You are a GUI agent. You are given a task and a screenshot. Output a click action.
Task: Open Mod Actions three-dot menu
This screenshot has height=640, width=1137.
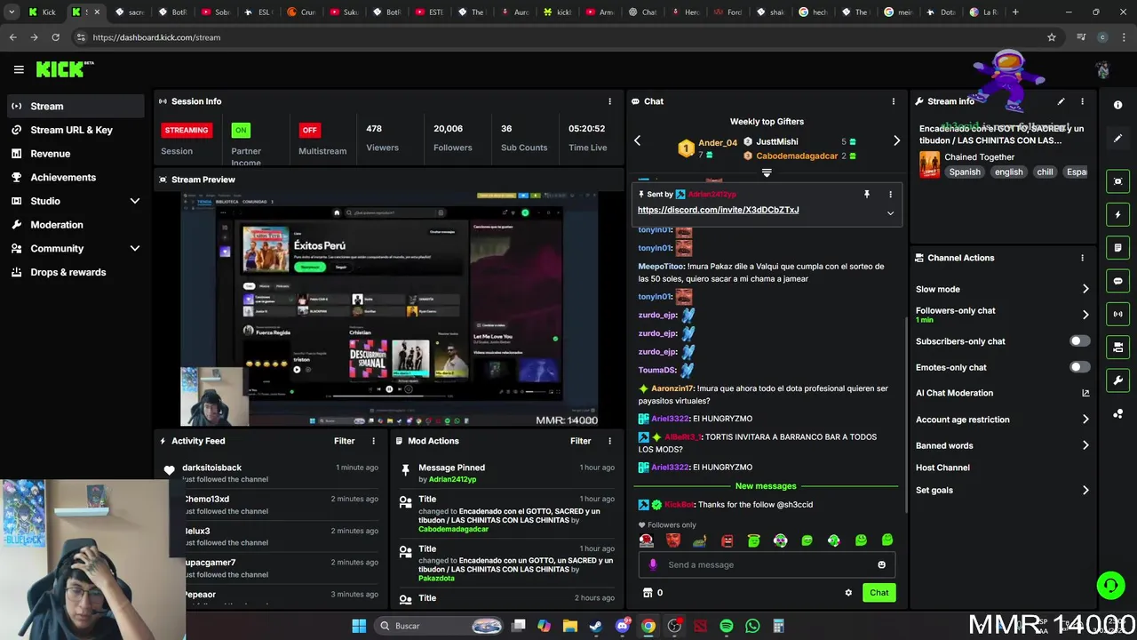point(609,441)
